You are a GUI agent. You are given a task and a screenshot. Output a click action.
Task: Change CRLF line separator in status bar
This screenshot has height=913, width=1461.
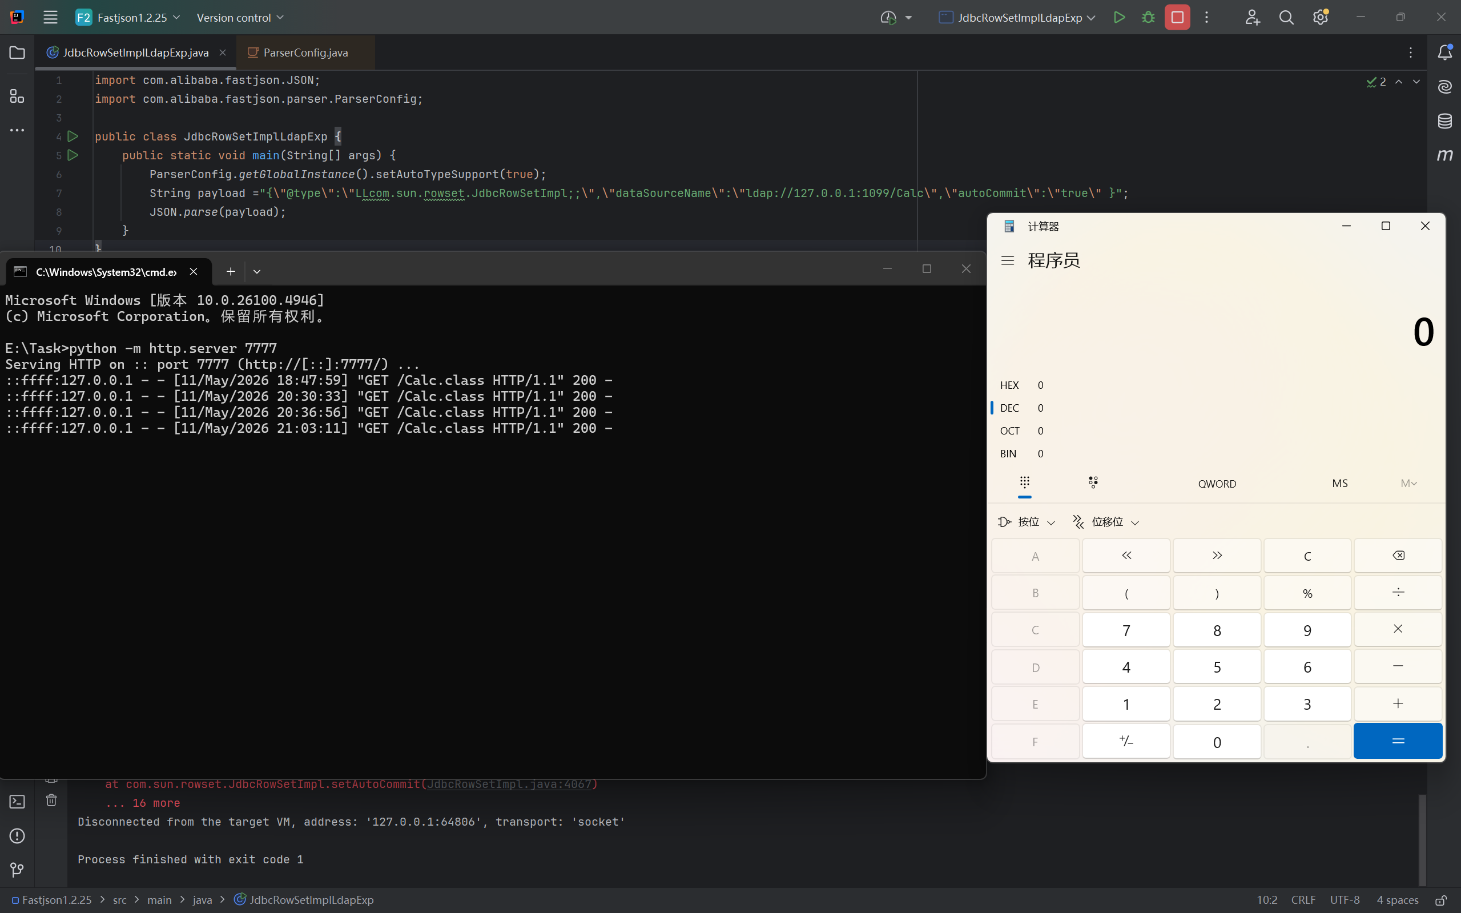(1303, 900)
